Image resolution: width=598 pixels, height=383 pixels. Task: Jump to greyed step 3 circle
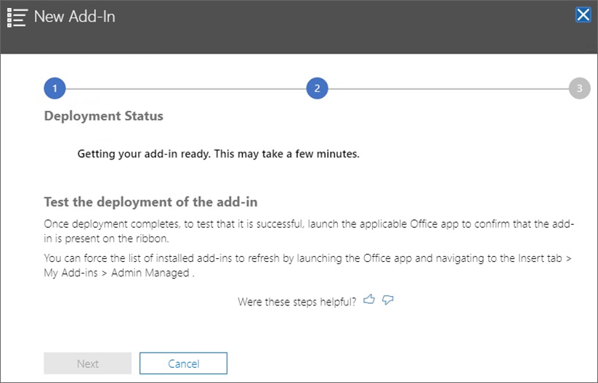coord(579,88)
